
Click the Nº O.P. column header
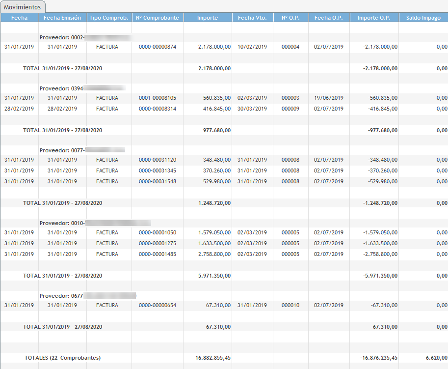pyautogui.click(x=290, y=18)
